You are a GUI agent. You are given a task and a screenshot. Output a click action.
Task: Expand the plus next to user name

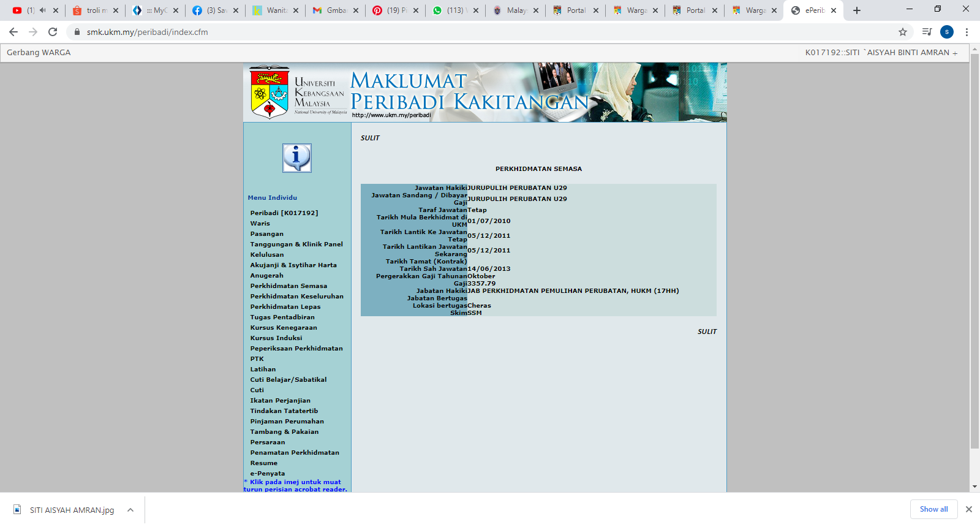pos(955,53)
